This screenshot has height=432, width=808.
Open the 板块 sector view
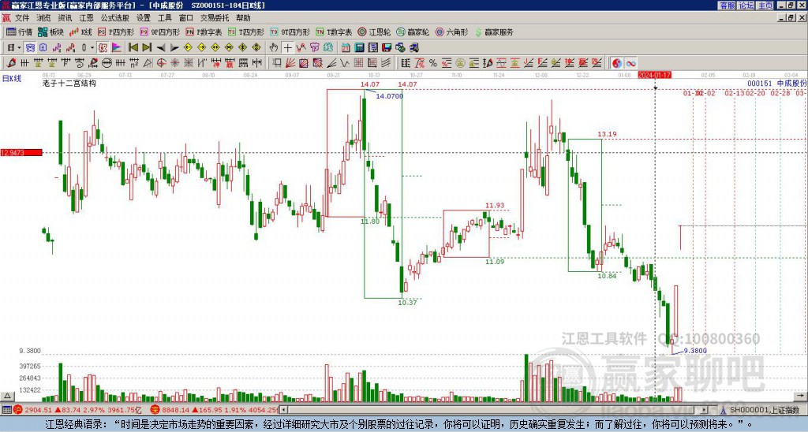(x=50, y=32)
